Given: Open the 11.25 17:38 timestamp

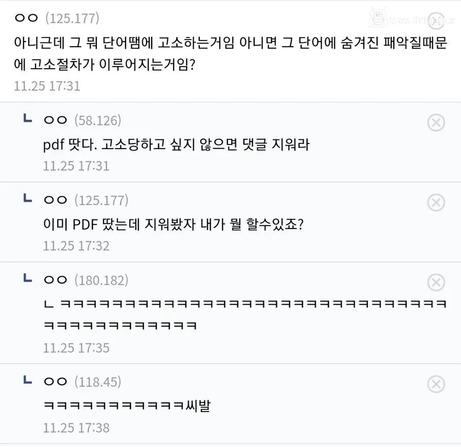Looking at the screenshot, I should pyautogui.click(x=76, y=427).
